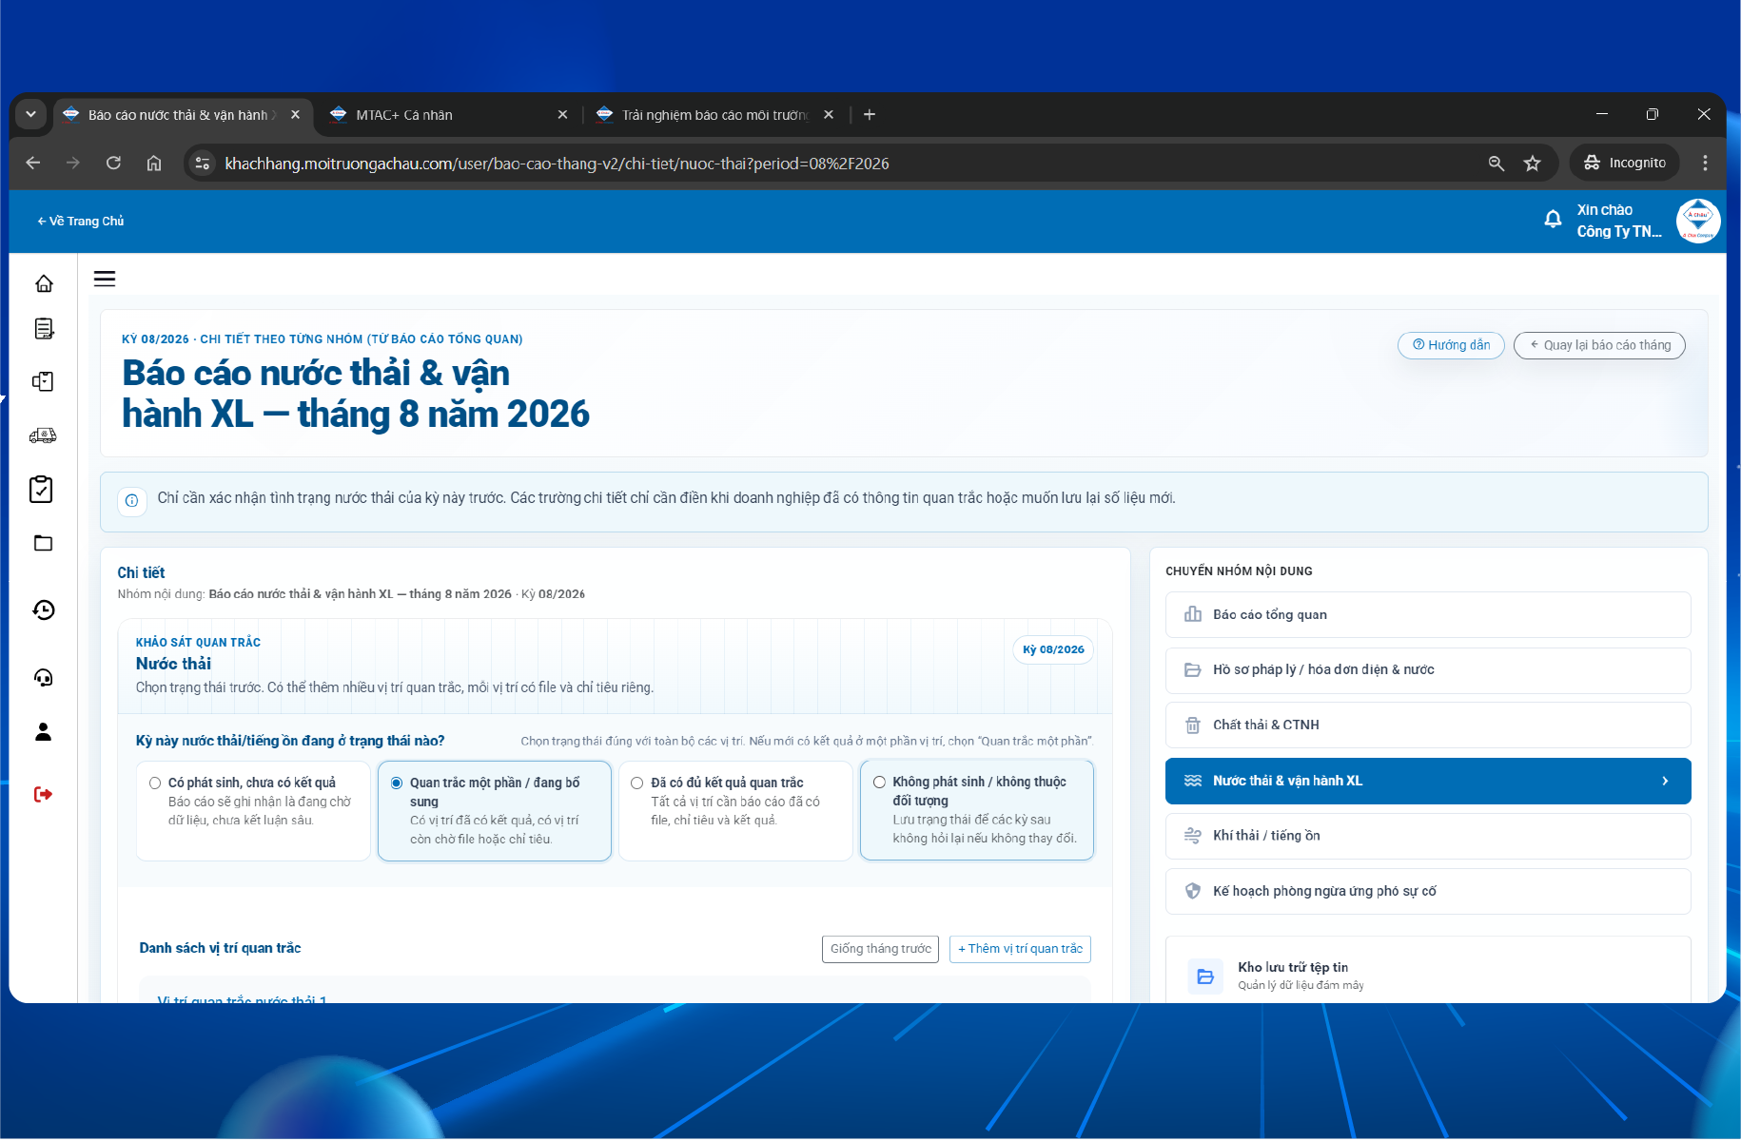The height and width of the screenshot is (1141, 1741).
Task: View site information icon beside the URL
Action: (x=203, y=163)
